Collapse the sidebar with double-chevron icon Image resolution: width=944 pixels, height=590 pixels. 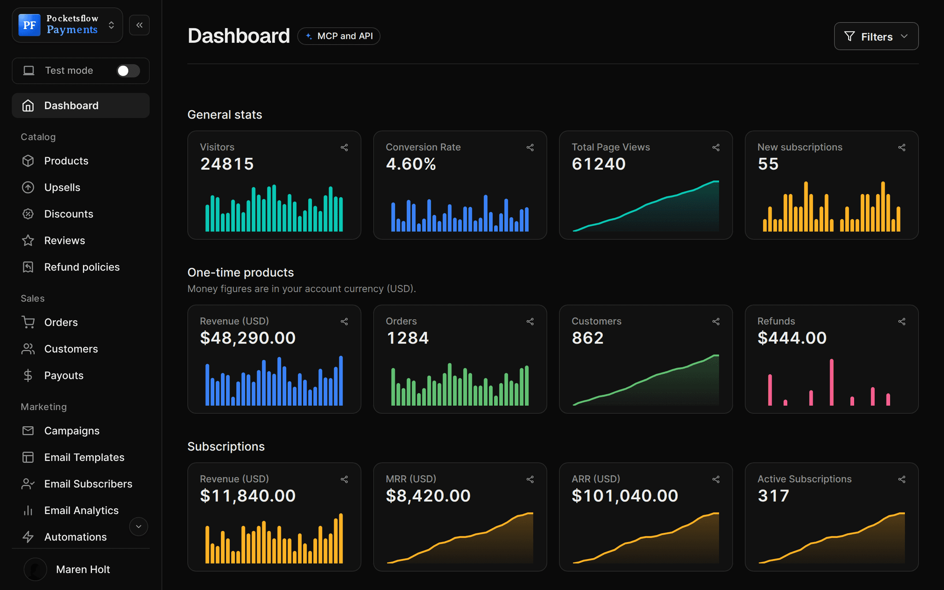(139, 25)
